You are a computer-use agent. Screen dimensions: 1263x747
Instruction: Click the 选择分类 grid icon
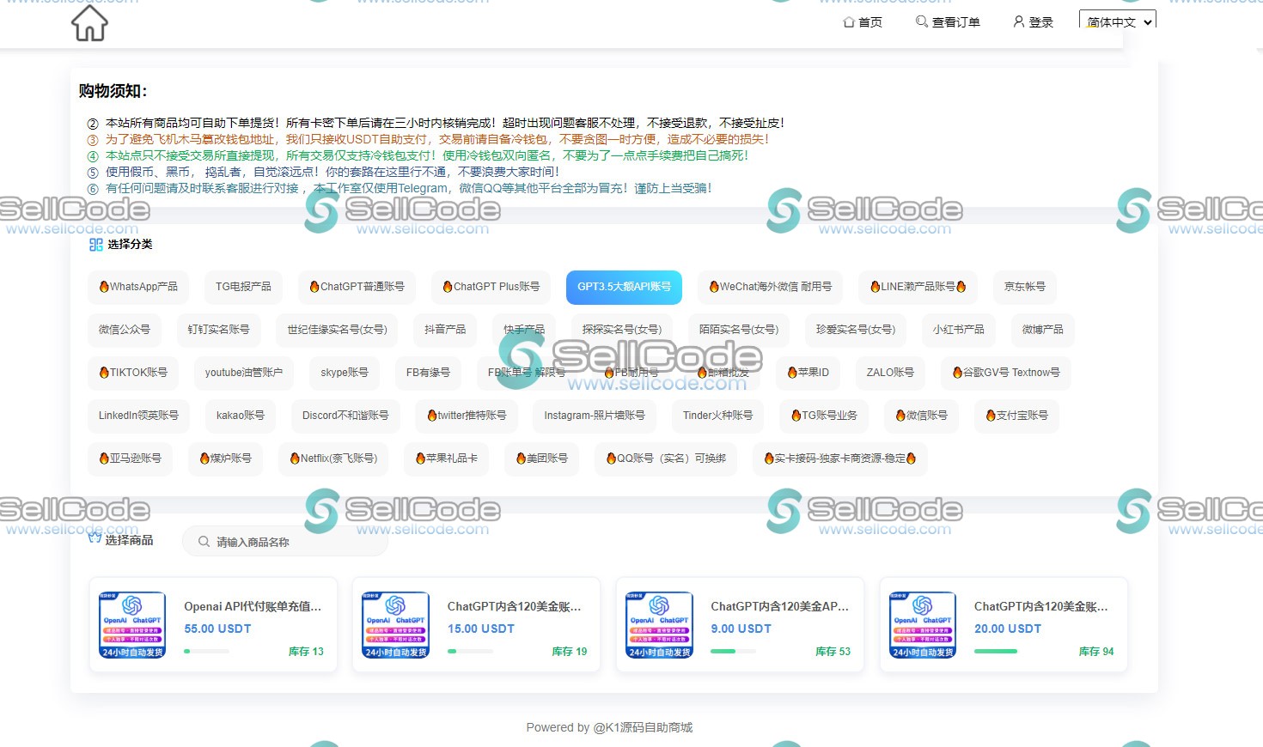(95, 246)
